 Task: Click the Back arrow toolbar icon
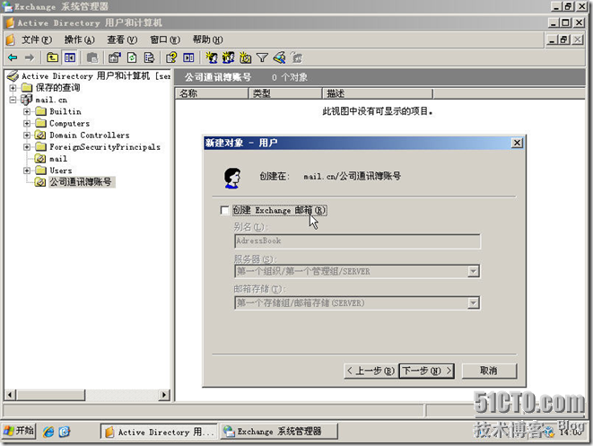click(13, 57)
